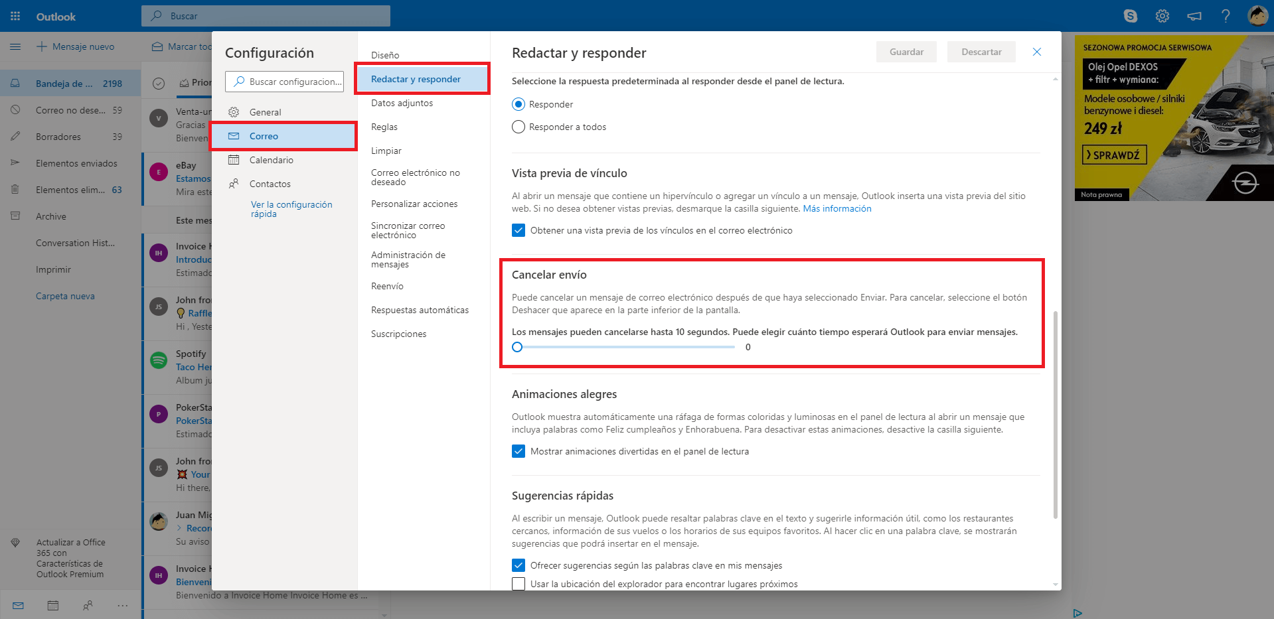The width and height of the screenshot is (1274, 619).
Task: Open Suscripciones settings section
Action: tap(398, 334)
